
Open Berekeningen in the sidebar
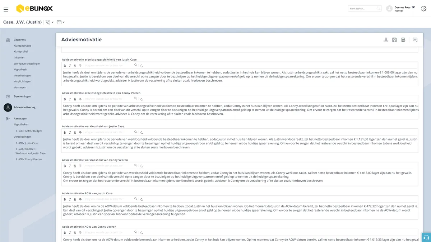[x=22, y=96]
